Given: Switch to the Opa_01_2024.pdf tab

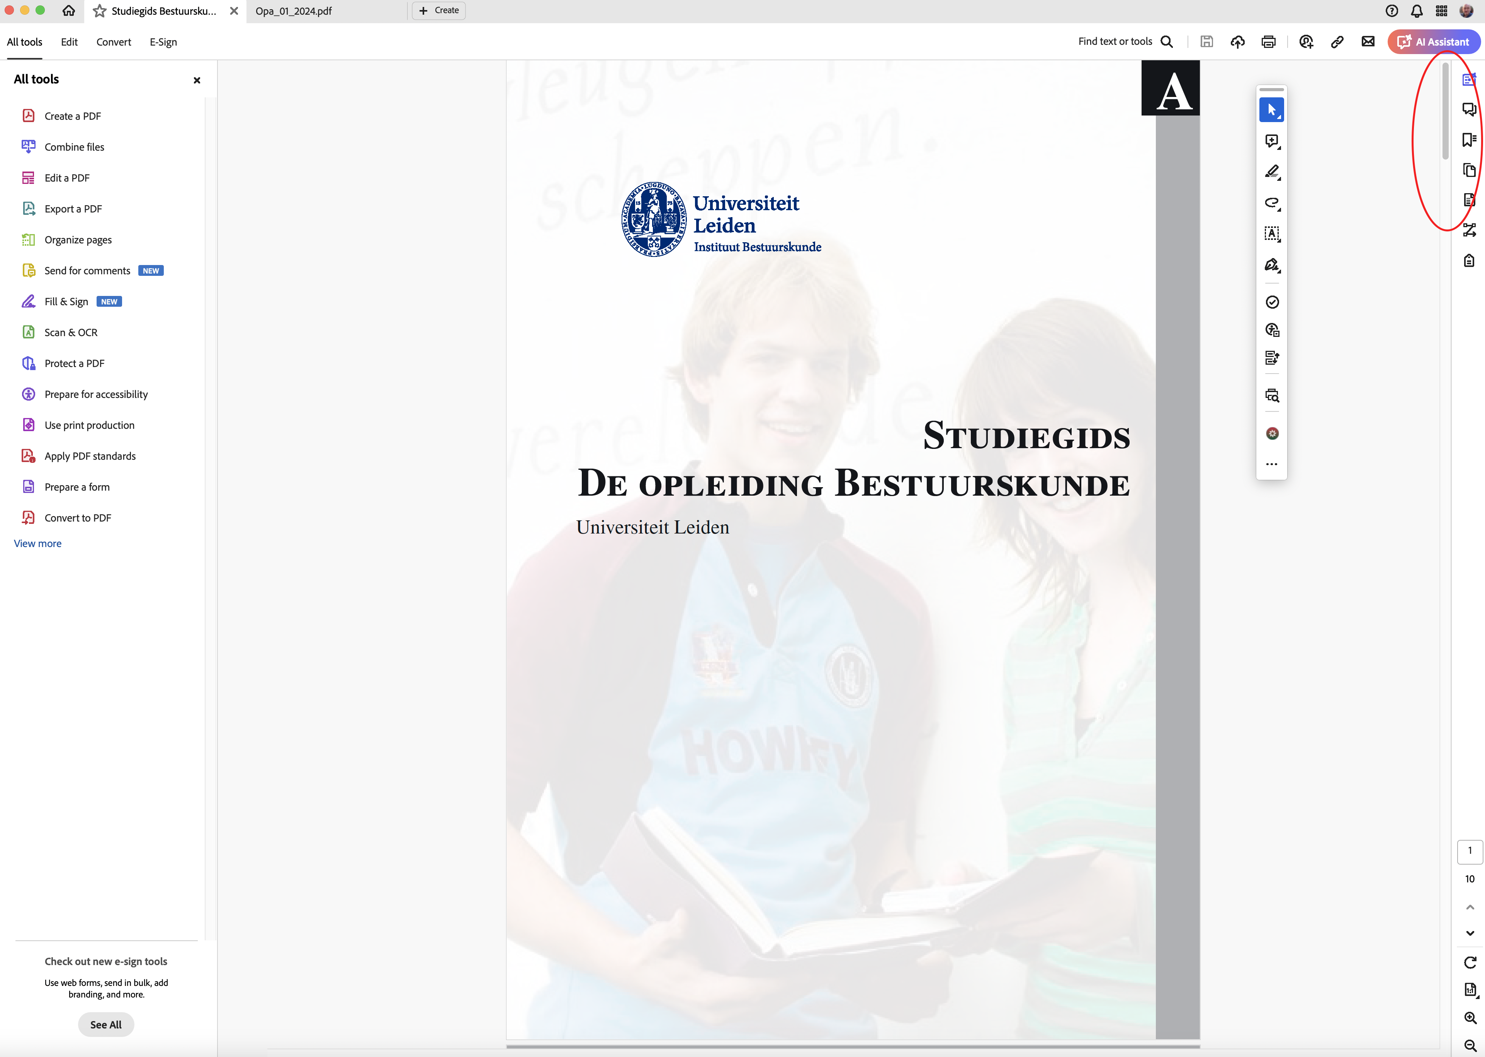Looking at the screenshot, I should coord(294,11).
